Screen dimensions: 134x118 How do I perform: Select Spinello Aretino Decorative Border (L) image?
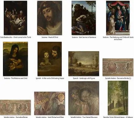click(118, 67)
